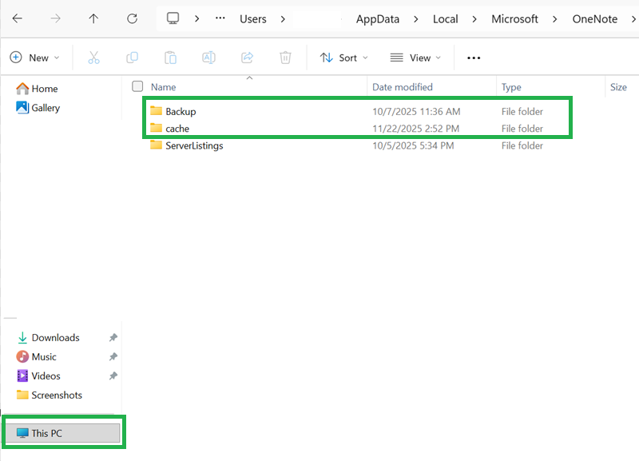
Task: Click the Cut scissors icon
Action: tap(93, 58)
